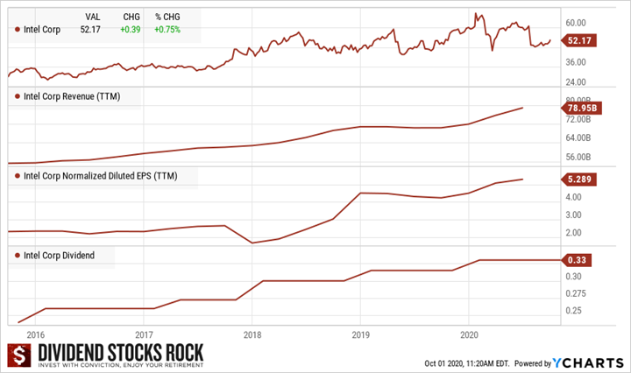
Task: Click the 0.25 dividend axis label
Action: (x=573, y=310)
